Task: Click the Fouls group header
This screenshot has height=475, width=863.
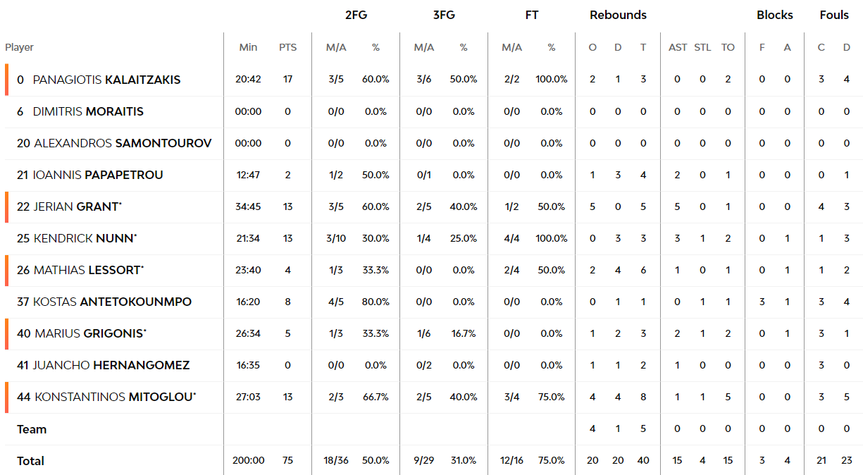Action: [x=834, y=15]
